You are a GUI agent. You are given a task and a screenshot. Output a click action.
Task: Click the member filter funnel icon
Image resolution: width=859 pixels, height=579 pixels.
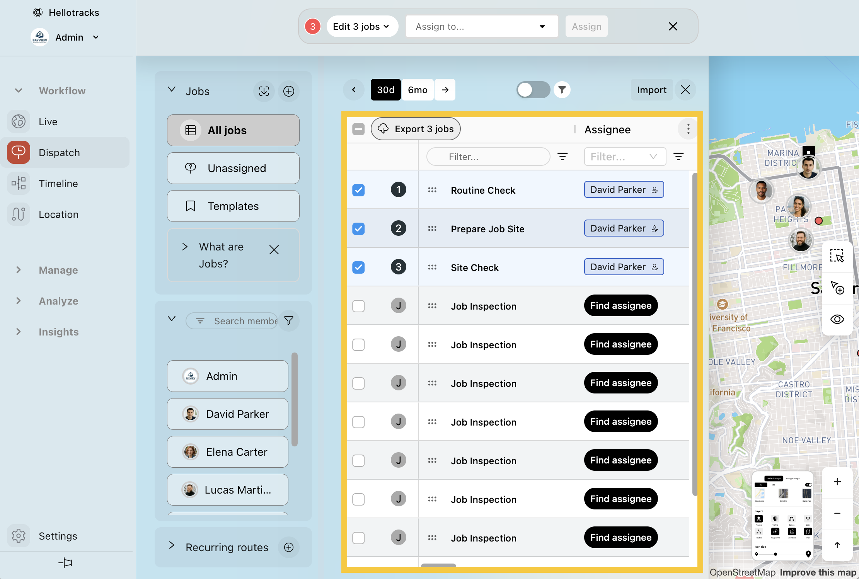pyautogui.click(x=289, y=320)
